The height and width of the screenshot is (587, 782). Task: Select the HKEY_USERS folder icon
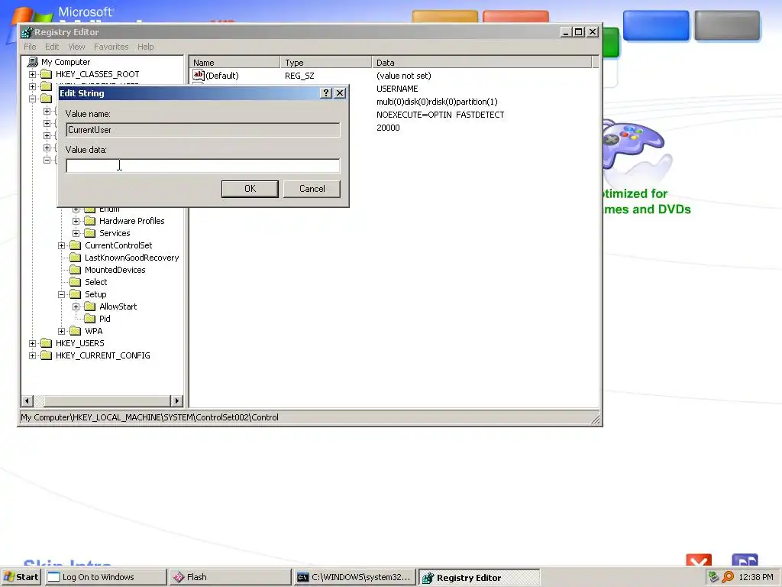click(46, 343)
